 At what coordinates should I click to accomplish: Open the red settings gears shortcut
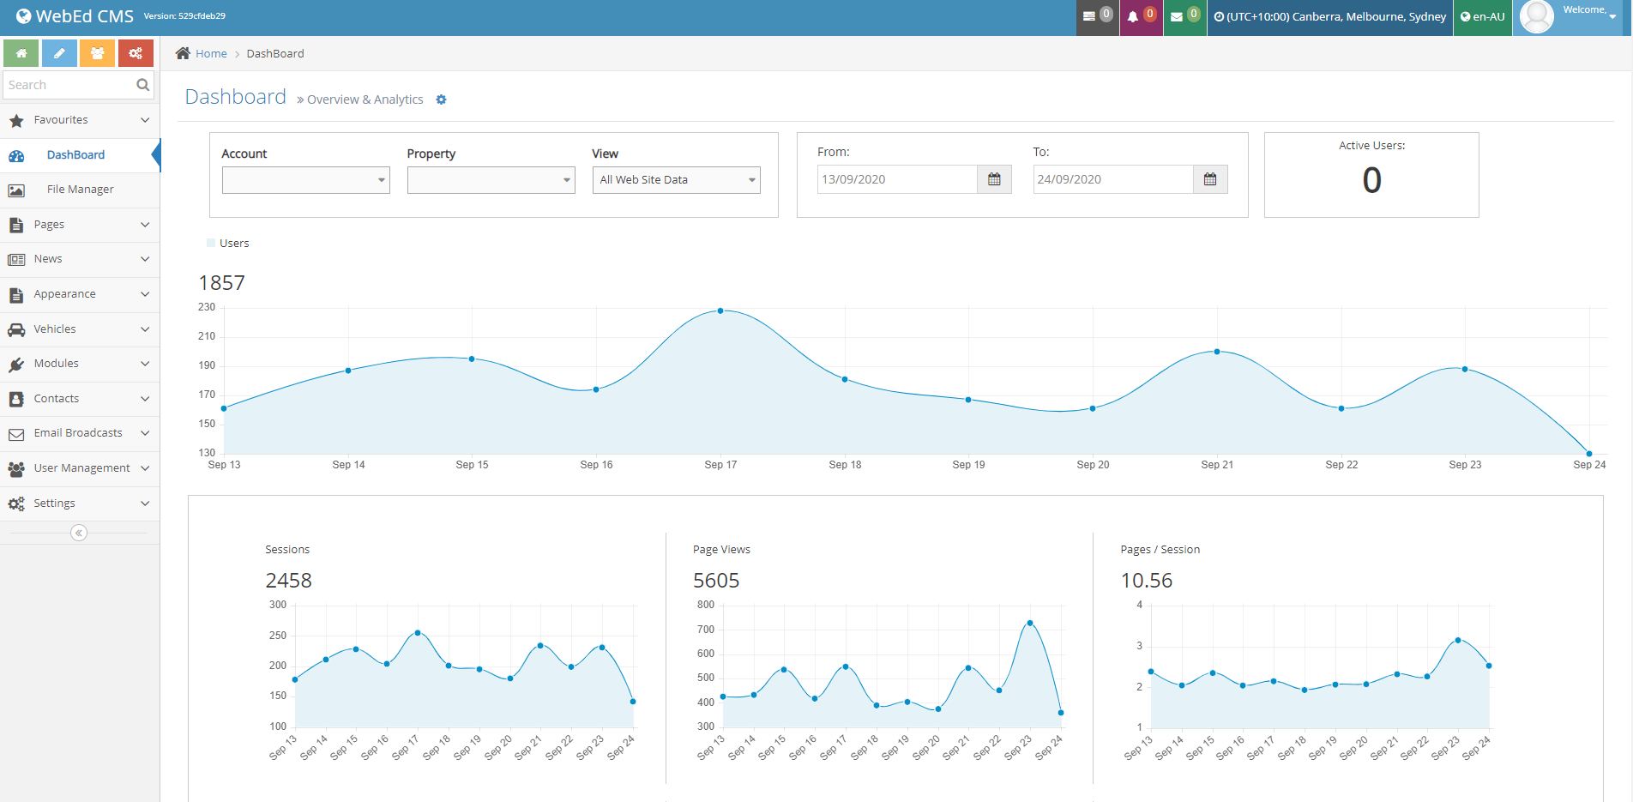click(136, 53)
